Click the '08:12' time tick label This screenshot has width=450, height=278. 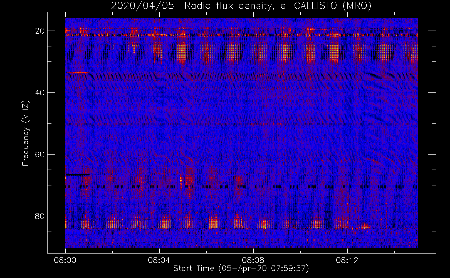[x=347, y=260]
